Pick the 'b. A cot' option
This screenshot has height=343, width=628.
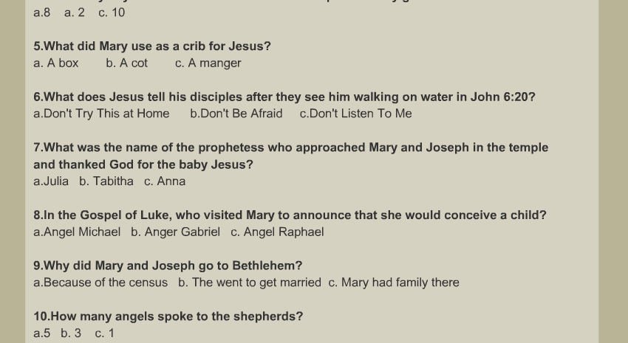coord(127,63)
